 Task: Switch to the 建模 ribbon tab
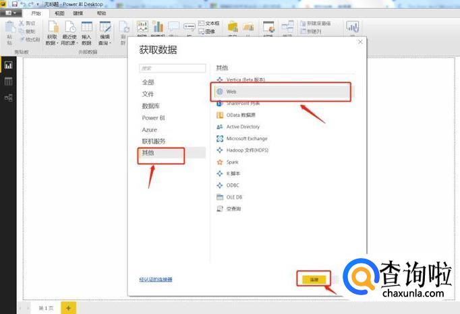click(x=78, y=13)
